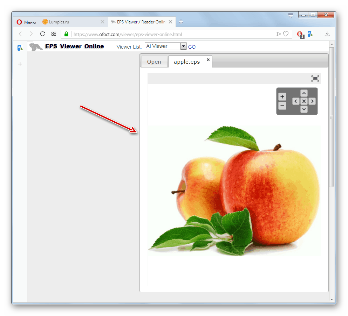Open the translator extension in toolbar
Viewport: 348px width, 316px height.
click(x=310, y=34)
